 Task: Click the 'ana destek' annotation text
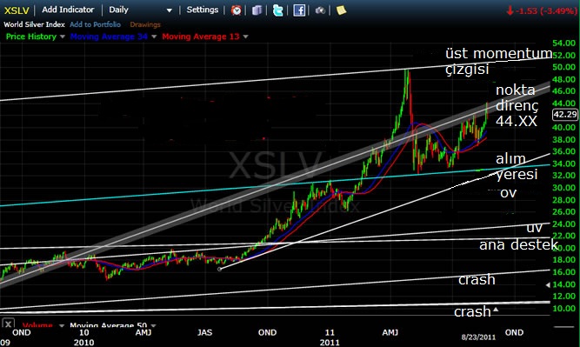pos(518,244)
